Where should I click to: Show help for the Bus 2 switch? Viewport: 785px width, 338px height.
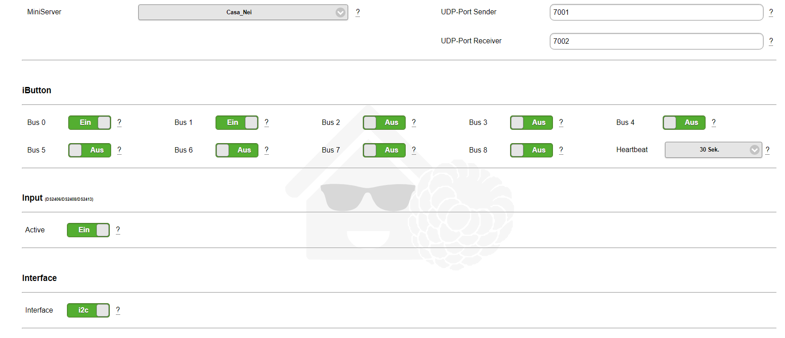[x=414, y=122]
